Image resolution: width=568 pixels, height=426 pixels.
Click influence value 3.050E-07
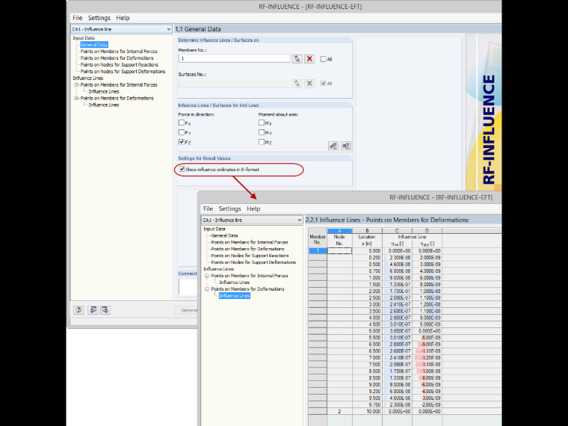[397, 331]
